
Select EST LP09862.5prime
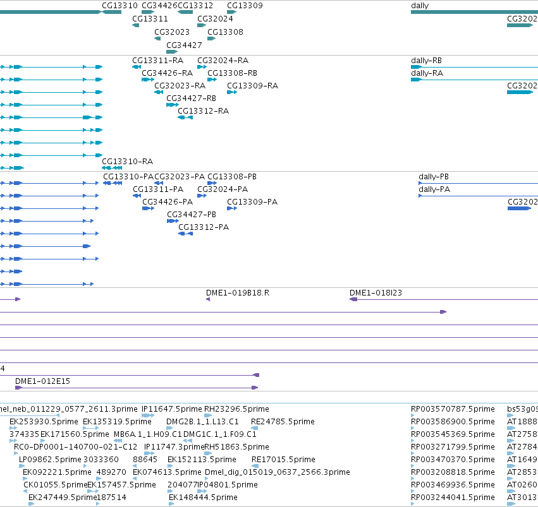click(50, 460)
